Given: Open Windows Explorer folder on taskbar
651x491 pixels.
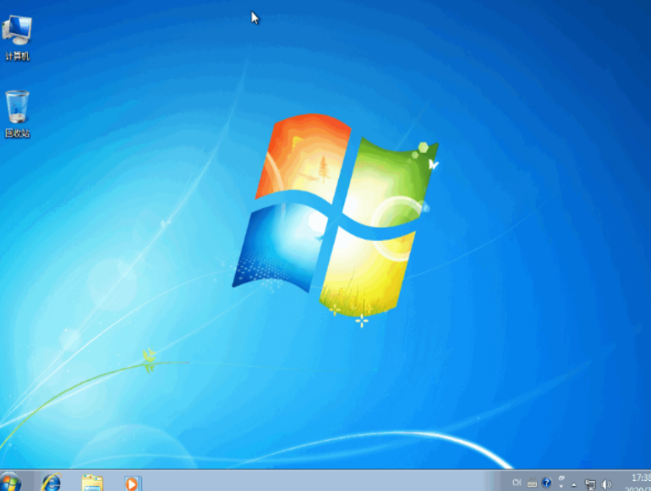Looking at the screenshot, I should click(x=92, y=483).
